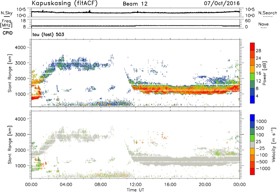
Task: Click the 04:00 time tick label
Action: 66,185
